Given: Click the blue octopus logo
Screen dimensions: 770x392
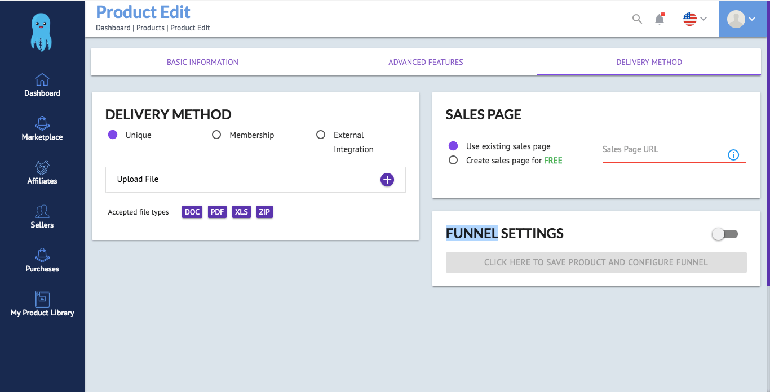Looking at the screenshot, I should (x=42, y=32).
